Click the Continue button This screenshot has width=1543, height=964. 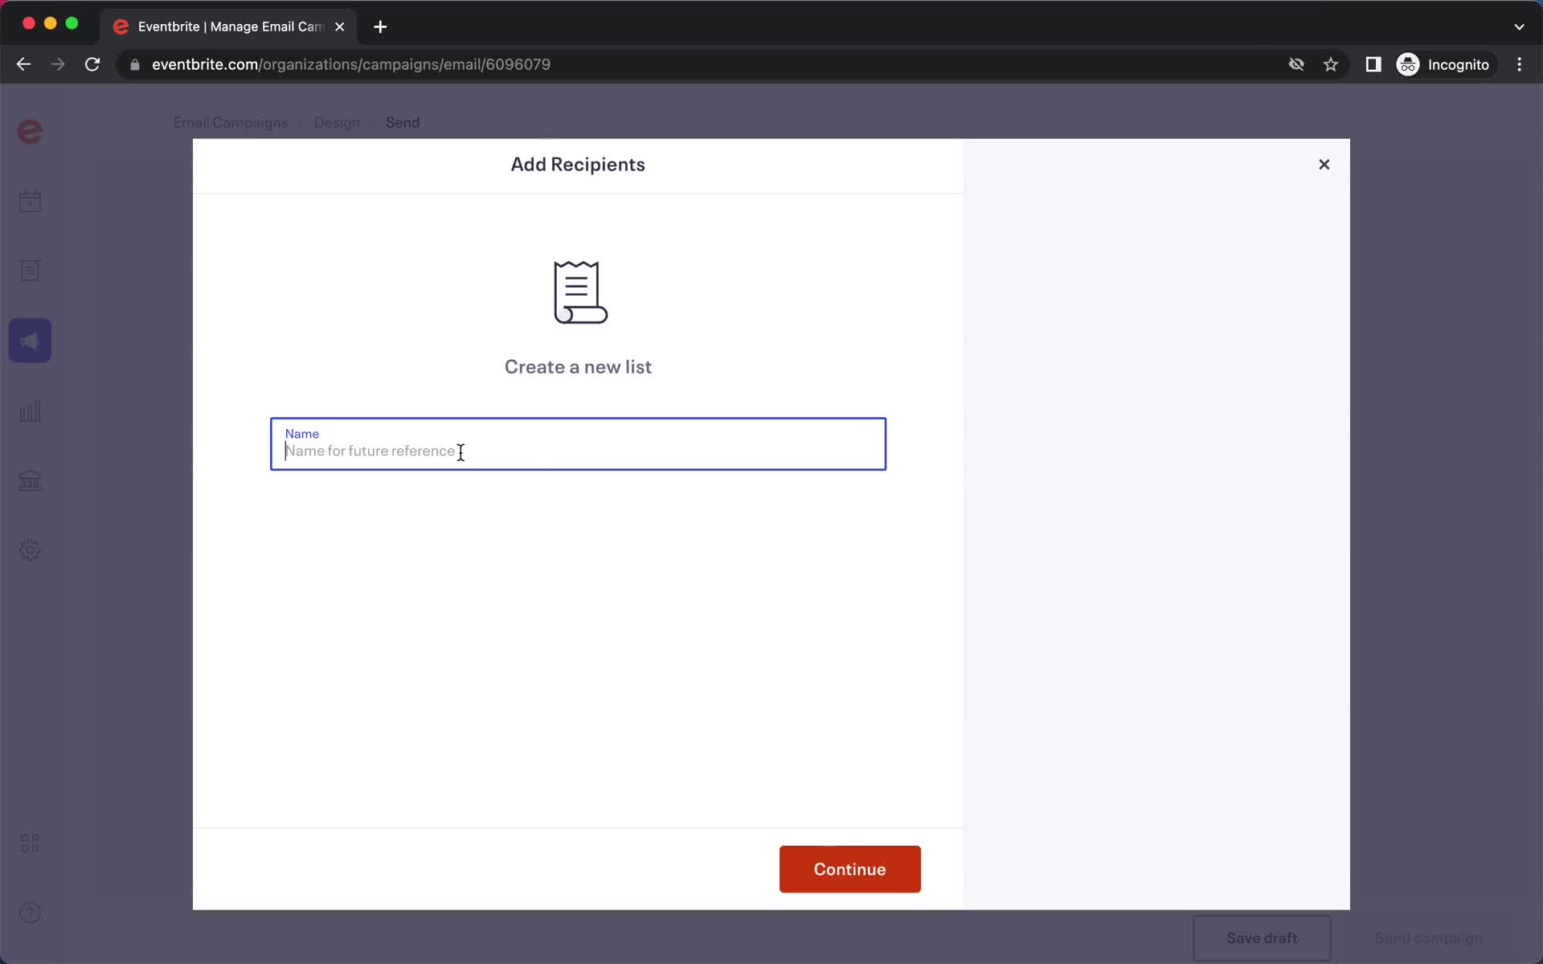tap(849, 869)
